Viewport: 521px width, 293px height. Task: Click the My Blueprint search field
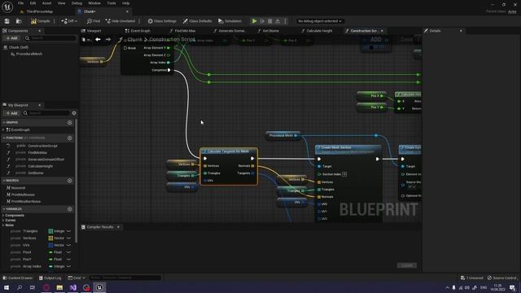point(46,113)
